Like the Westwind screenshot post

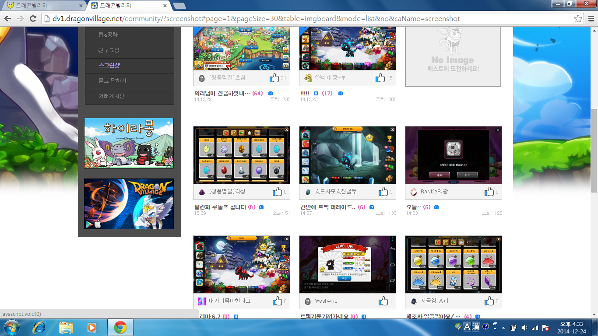tap(383, 301)
